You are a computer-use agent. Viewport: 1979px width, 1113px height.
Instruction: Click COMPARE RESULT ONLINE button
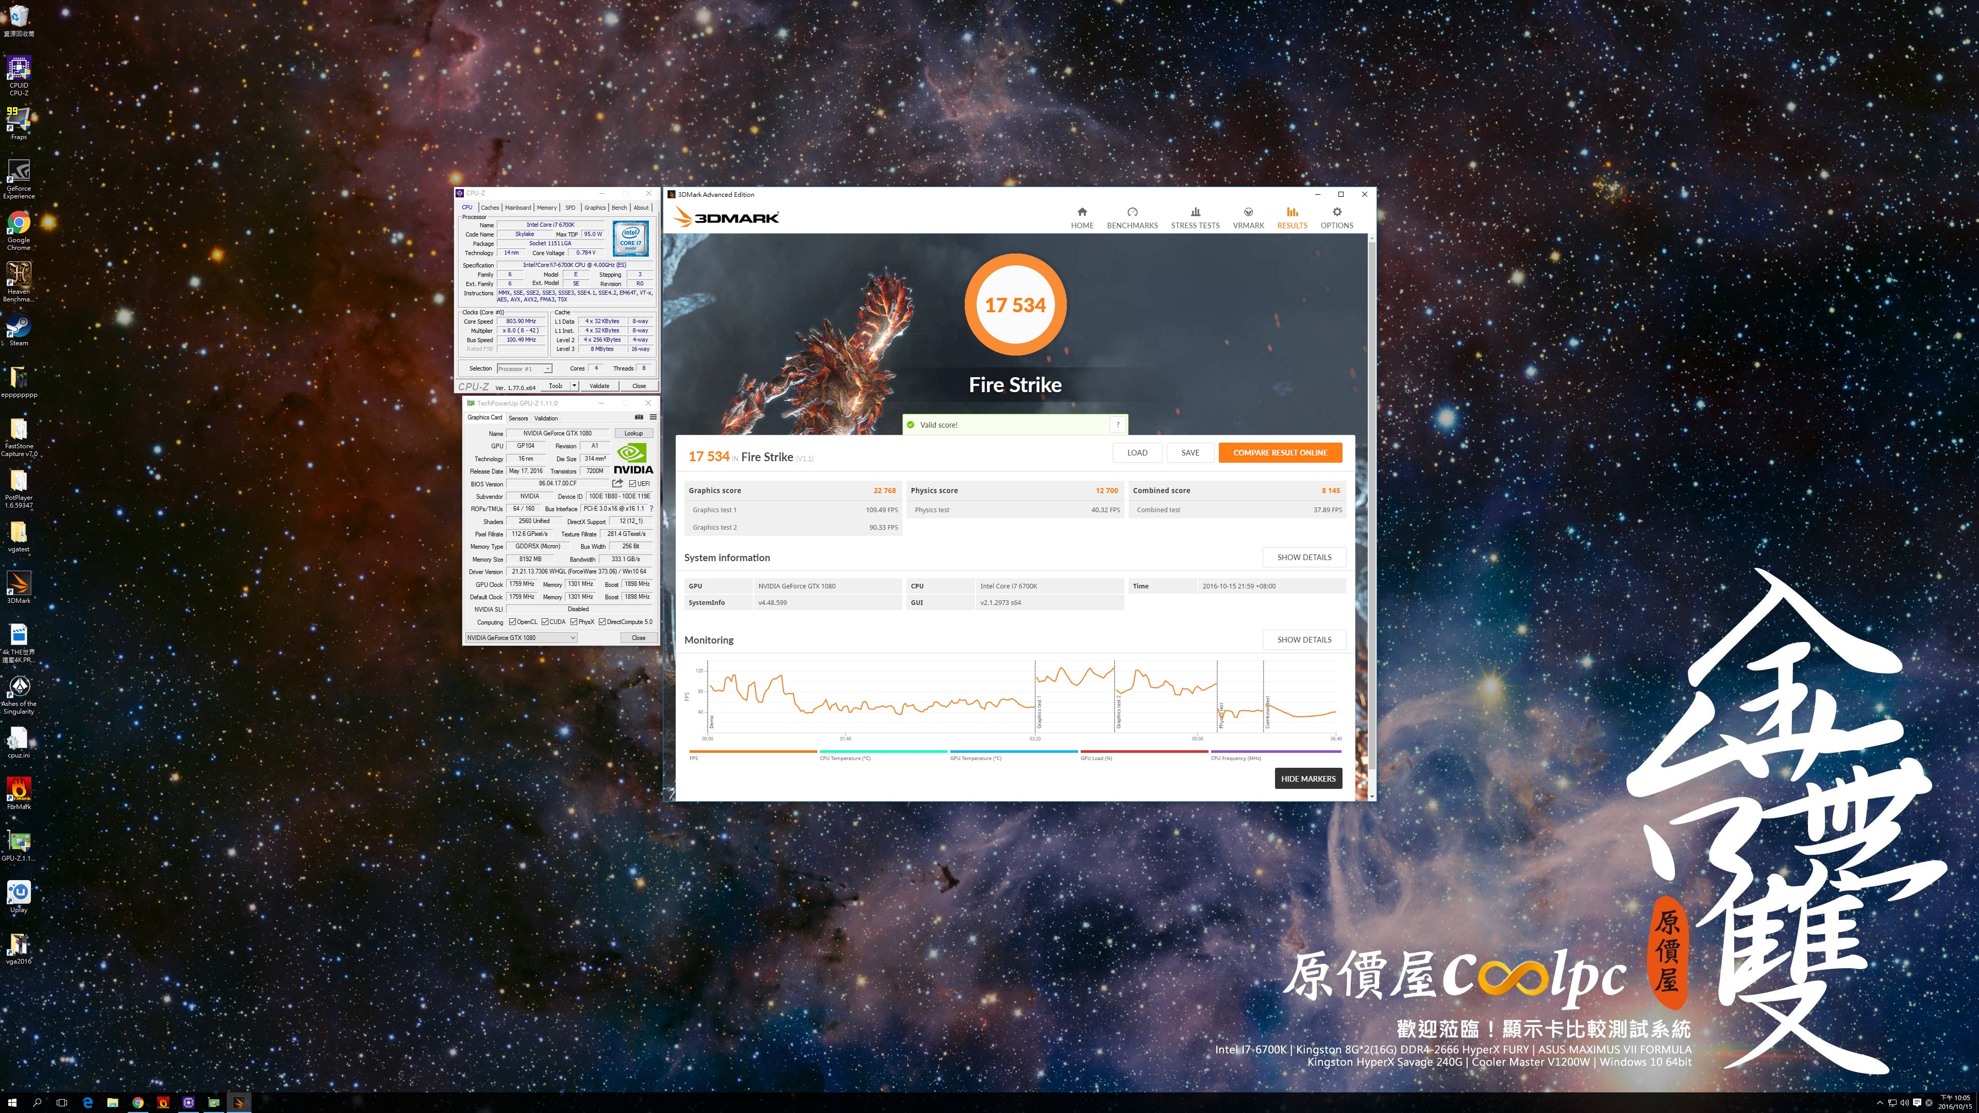pos(1280,452)
